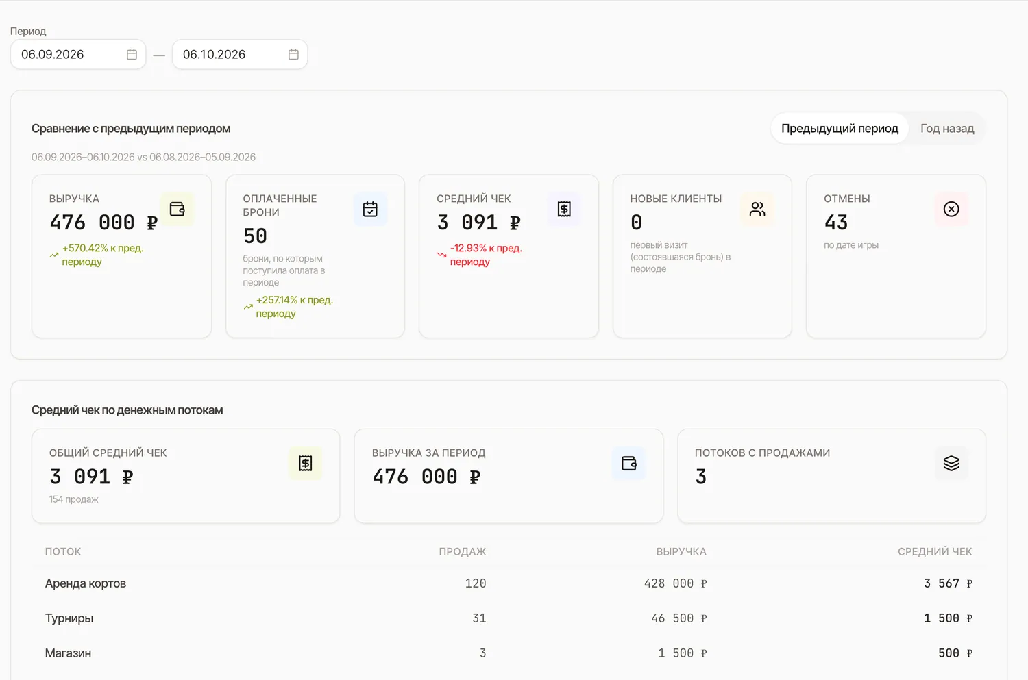Viewport: 1028px width, 680px height.
Task: Click the Турниры row name
Action: 69,618
